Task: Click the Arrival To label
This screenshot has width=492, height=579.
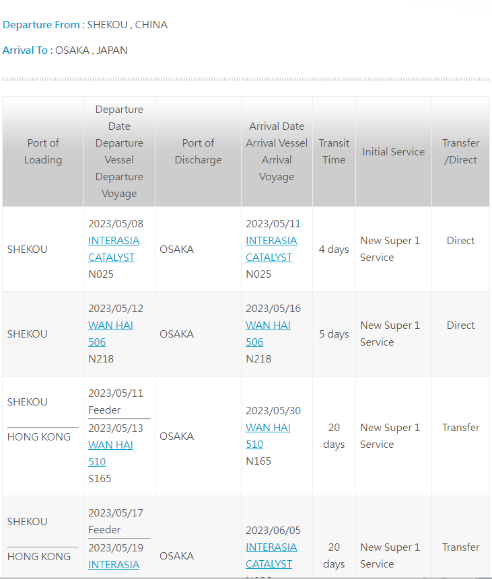Action: coord(26,50)
